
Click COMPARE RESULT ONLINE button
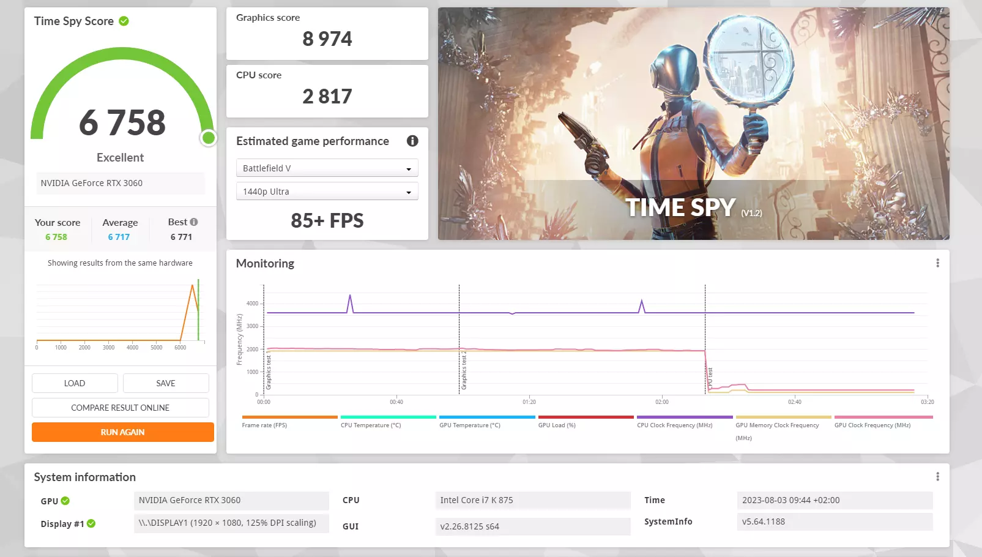coord(121,408)
